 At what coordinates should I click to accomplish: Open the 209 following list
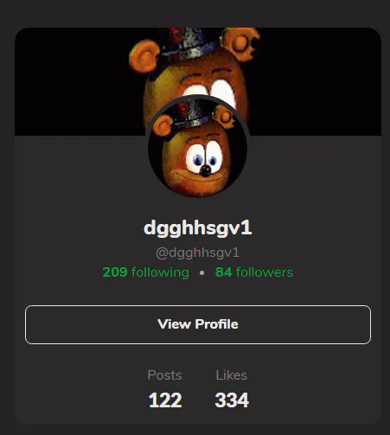pos(146,272)
